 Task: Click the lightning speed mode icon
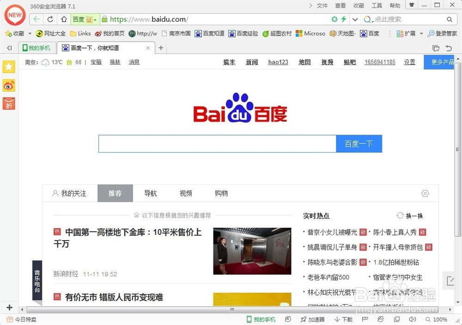pyautogui.click(x=344, y=19)
